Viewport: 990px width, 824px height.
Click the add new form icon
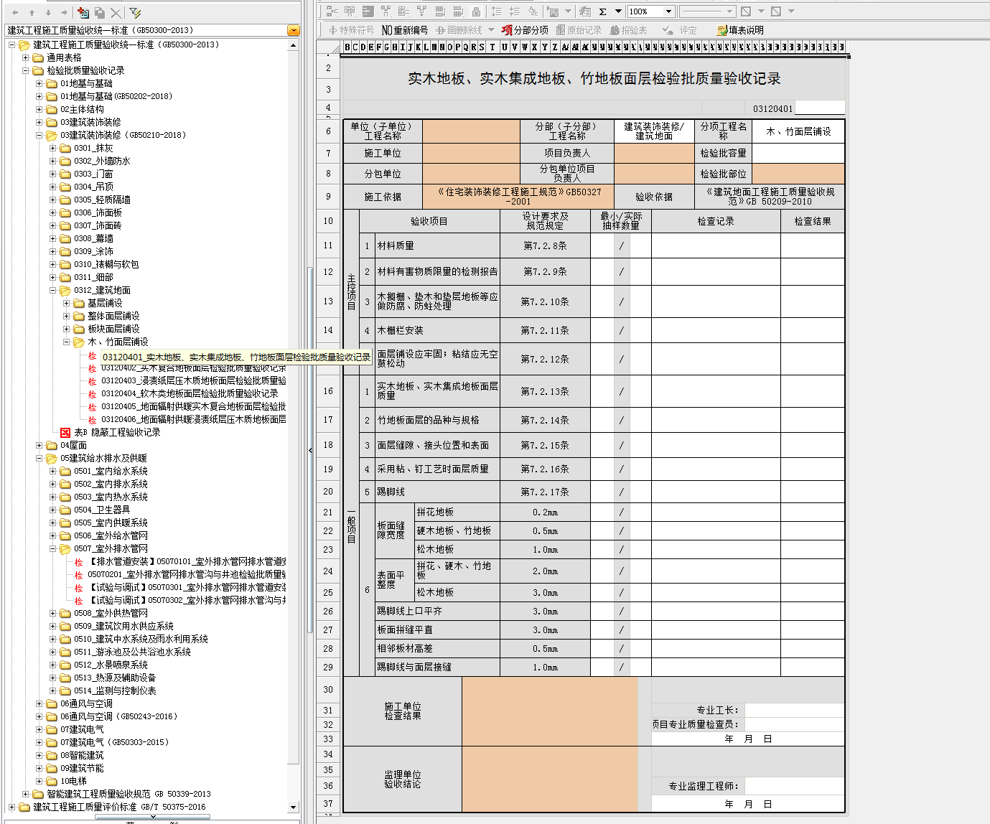[83, 12]
